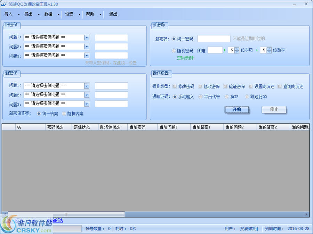Click the horizontal scrollbar thumb
Viewport: 313px width, 234px height.
66,214
